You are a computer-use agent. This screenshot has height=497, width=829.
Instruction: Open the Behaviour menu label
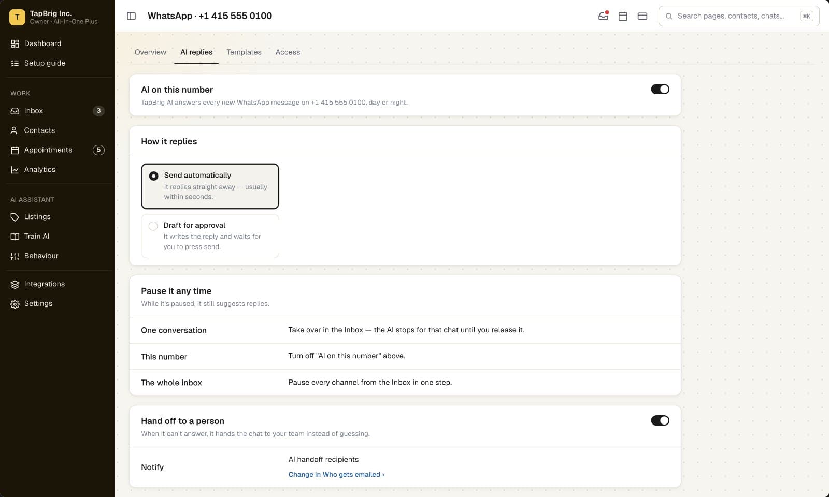tap(41, 256)
